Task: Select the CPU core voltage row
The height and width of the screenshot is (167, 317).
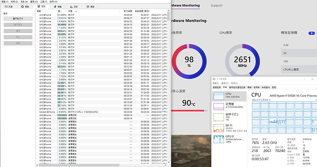Action: (x=299, y=70)
